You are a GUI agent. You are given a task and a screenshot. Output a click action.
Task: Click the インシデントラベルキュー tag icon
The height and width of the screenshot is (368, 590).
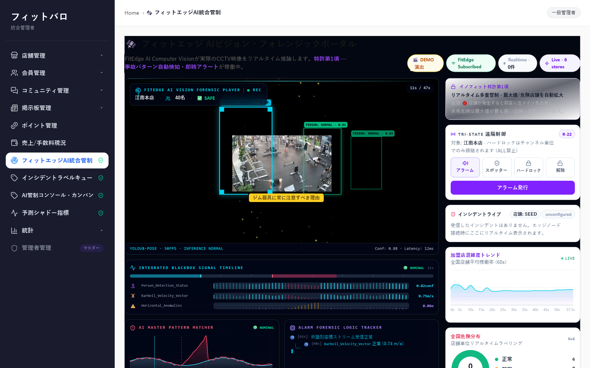tap(14, 178)
